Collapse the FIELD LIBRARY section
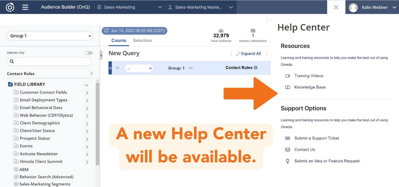This screenshot has height=187, width=399. click(86, 85)
